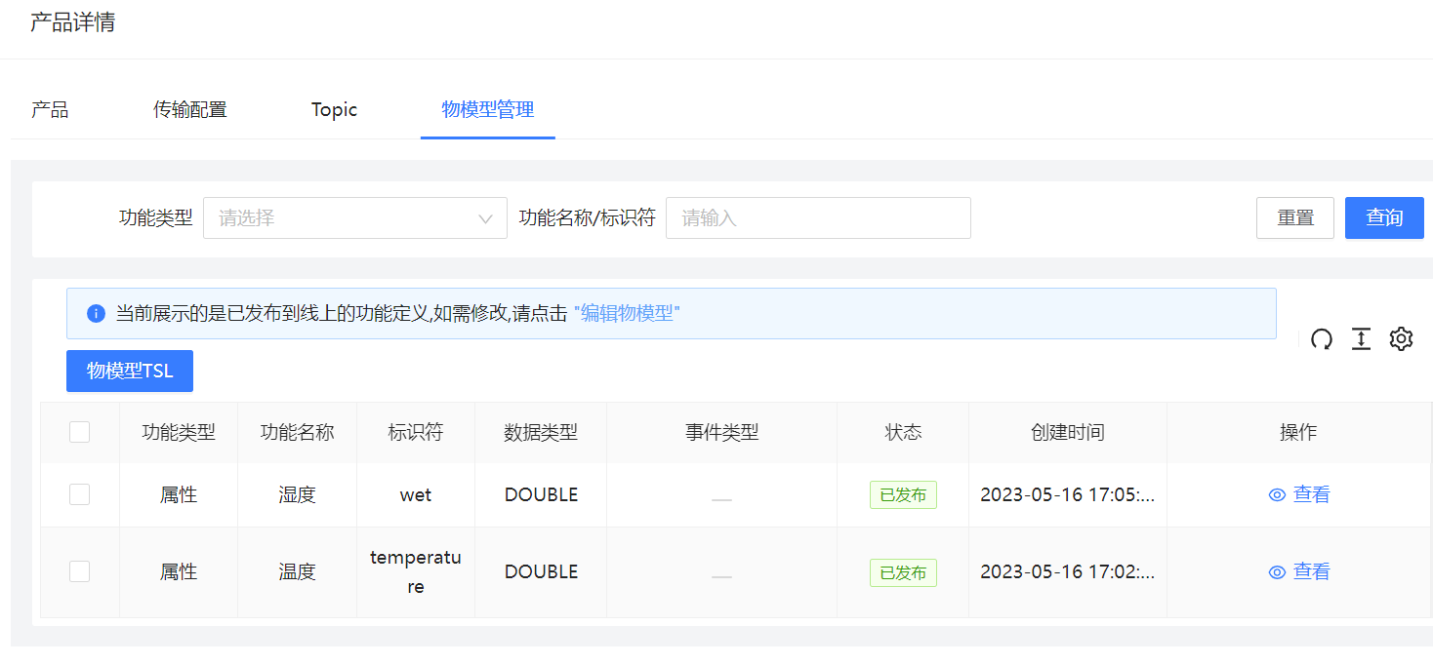Click the refresh table icon

pos(1322,339)
